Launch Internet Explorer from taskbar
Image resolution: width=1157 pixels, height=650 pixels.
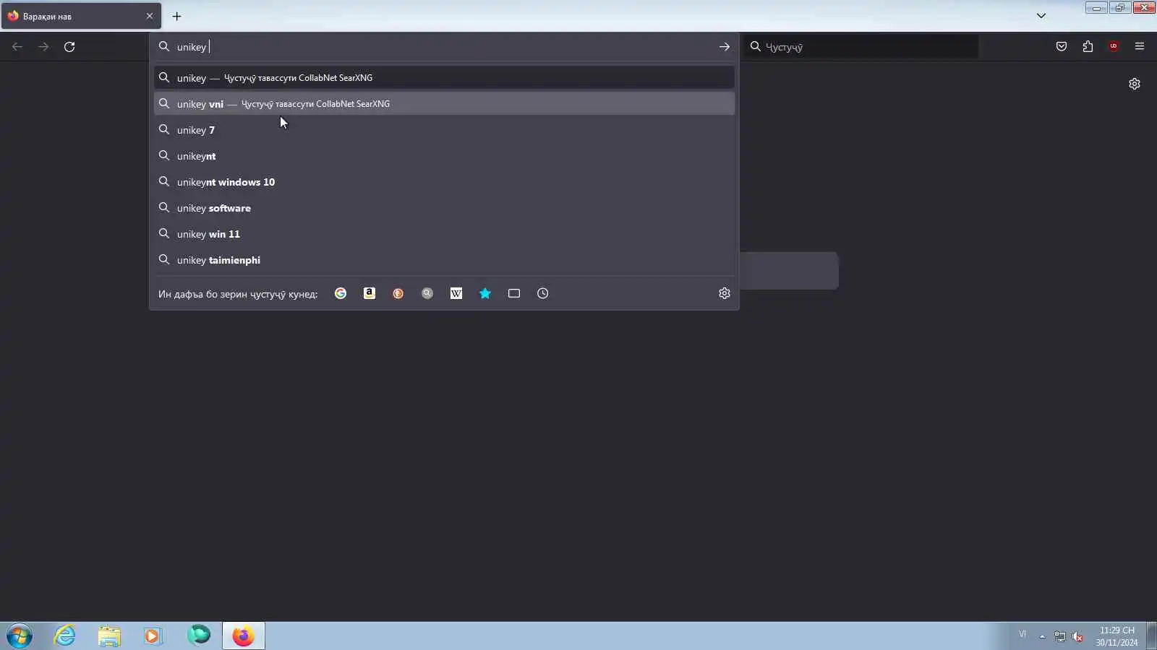[x=65, y=636]
